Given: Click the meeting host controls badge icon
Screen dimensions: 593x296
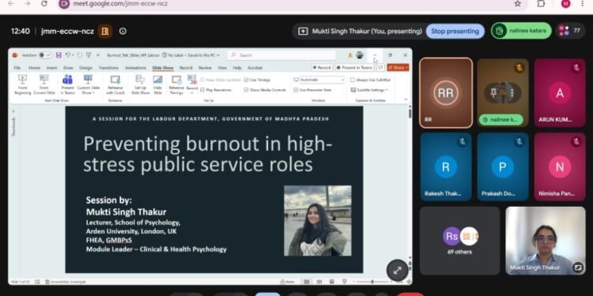Looking at the screenshot, I should point(105,31).
